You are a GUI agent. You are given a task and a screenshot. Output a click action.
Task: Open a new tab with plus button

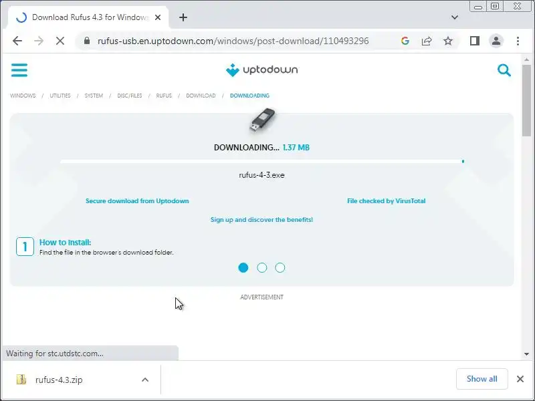tap(183, 17)
